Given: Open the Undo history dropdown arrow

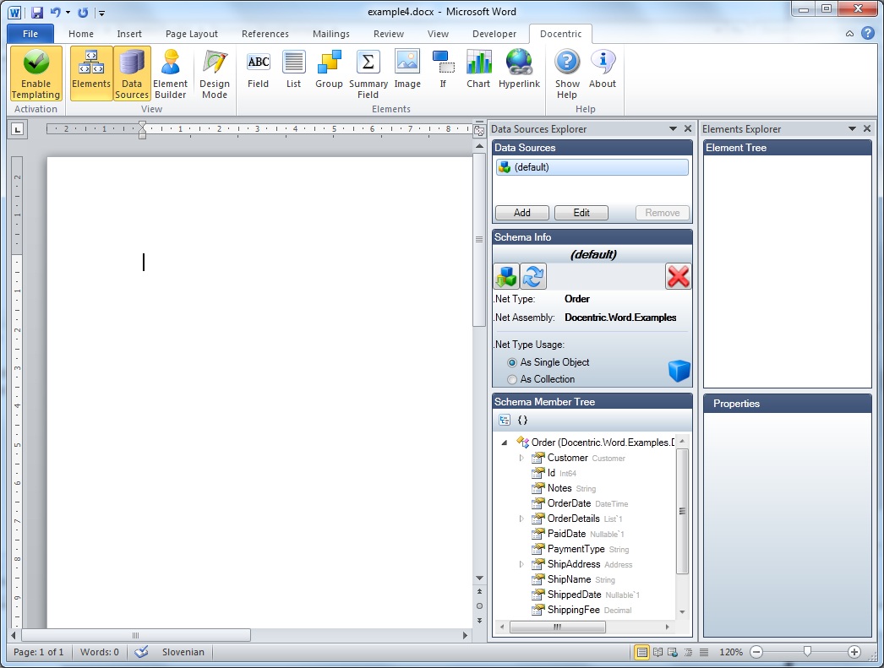Looking at the screenshot, I should pyautogui.click(x=68, y=13).
